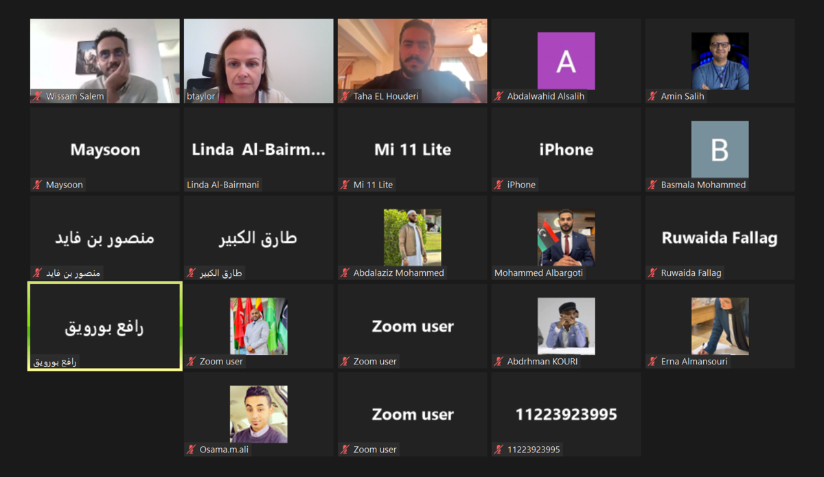Click the gray B avatar of Basmala Mohammed
This screenshot has height=477, width=824.
tap(720, 150)
